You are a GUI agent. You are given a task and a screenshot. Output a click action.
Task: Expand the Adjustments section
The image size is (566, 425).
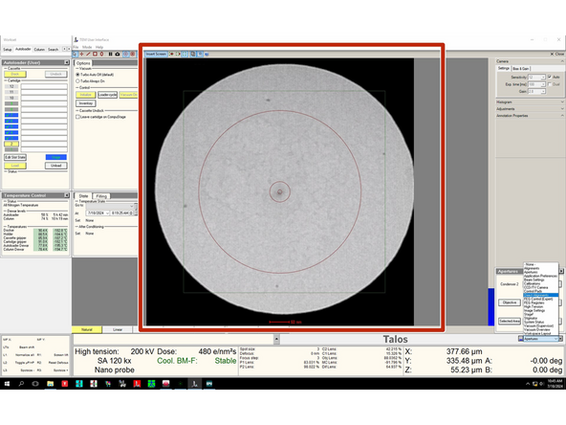561,109
